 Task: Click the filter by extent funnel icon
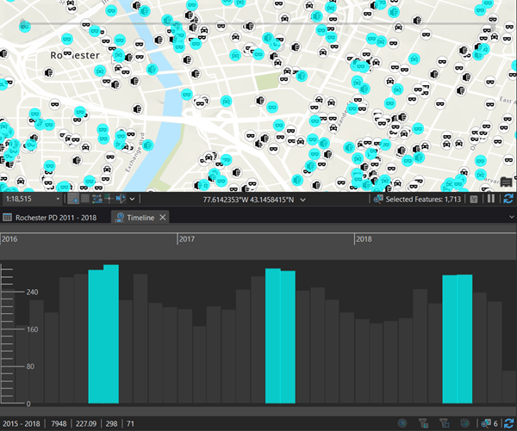[423, 423]
